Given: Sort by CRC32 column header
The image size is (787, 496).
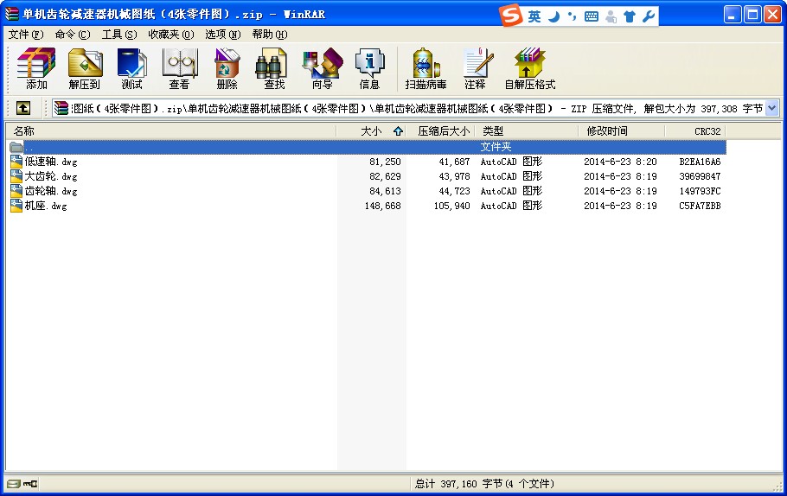Looking at the screenshot, I should coord(695,131).
